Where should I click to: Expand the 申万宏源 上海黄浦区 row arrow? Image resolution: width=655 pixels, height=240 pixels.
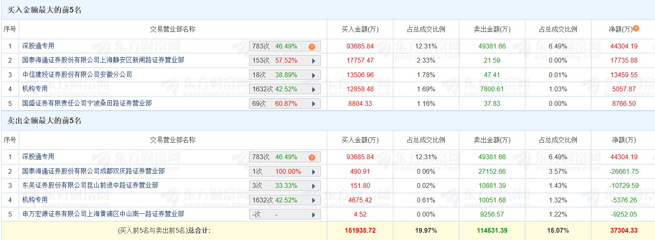(x=314, y=215)
